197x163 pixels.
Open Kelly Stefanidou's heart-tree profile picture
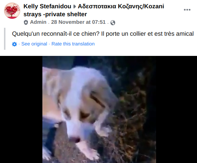[x=12, y=10]
